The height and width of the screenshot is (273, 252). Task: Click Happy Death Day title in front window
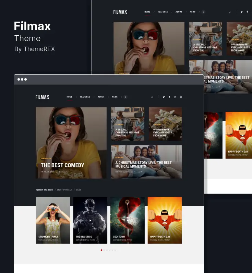[x=160, y=237]
